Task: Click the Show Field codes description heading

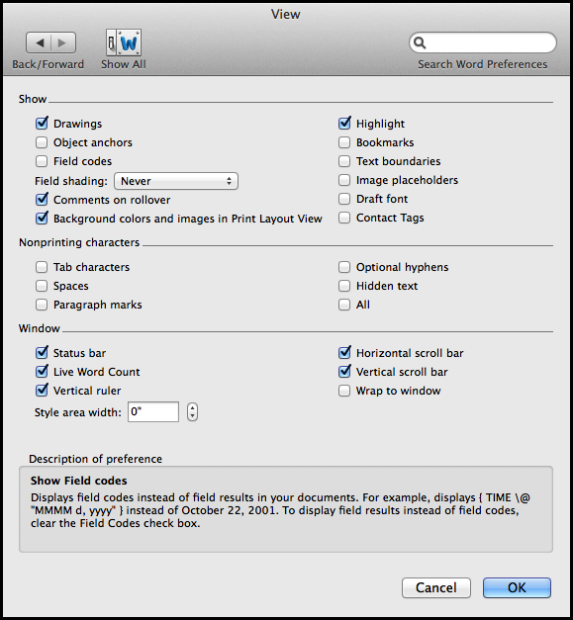Action: [79, 481]
